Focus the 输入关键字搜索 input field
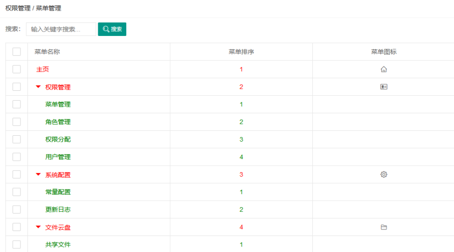The height and width of the screenshot is (252, 454). (x=61, y=29)
